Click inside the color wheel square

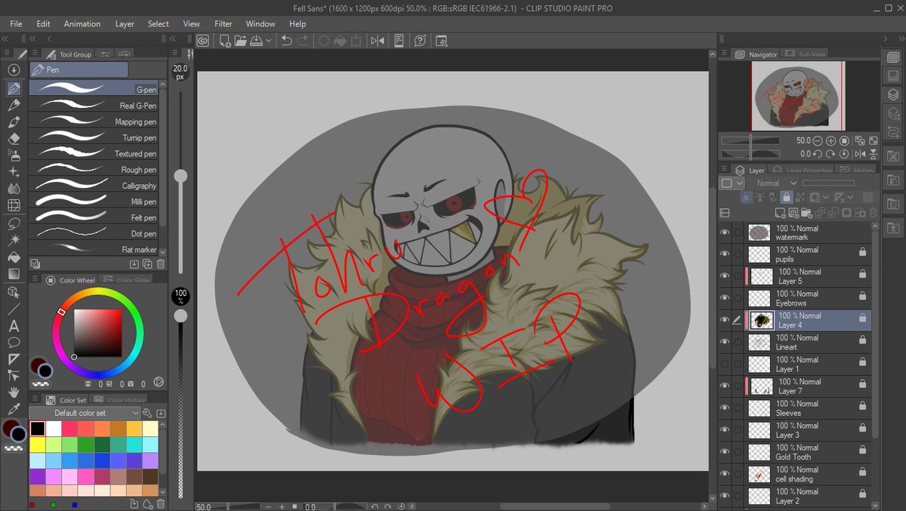tap(97, 332)
